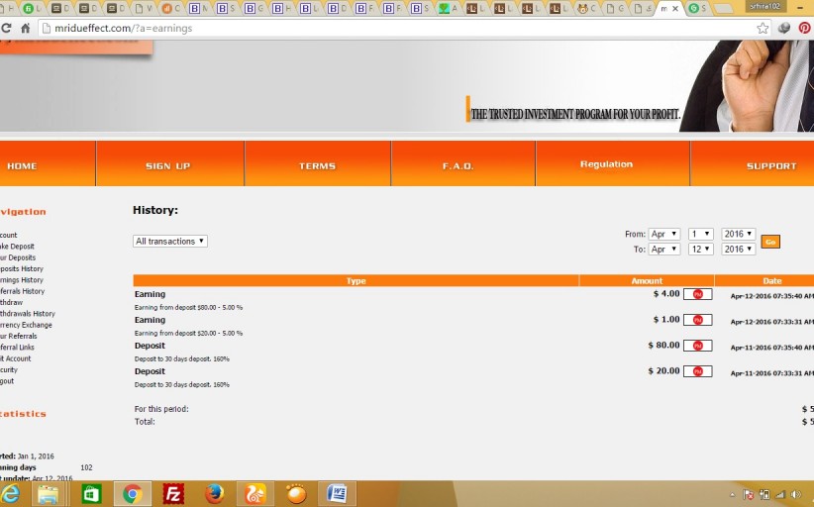Open the All transactions dropdown
The image size is (814, 507).
[170, 241]
